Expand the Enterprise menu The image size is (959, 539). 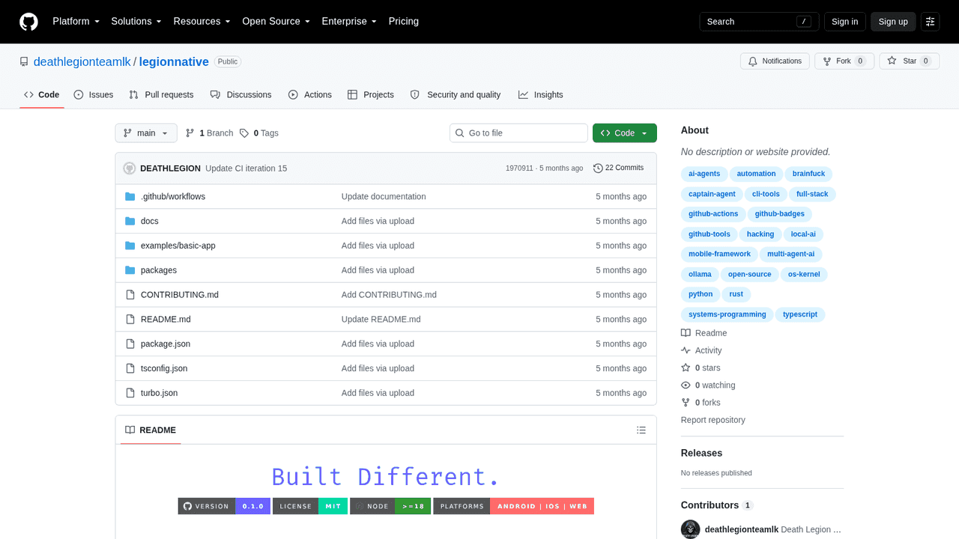[x=349, y=22]
